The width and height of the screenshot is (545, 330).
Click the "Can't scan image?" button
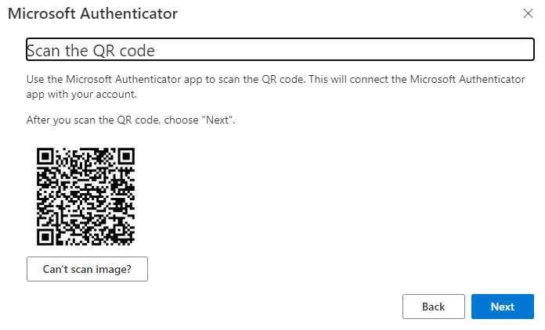coord(87,269)
